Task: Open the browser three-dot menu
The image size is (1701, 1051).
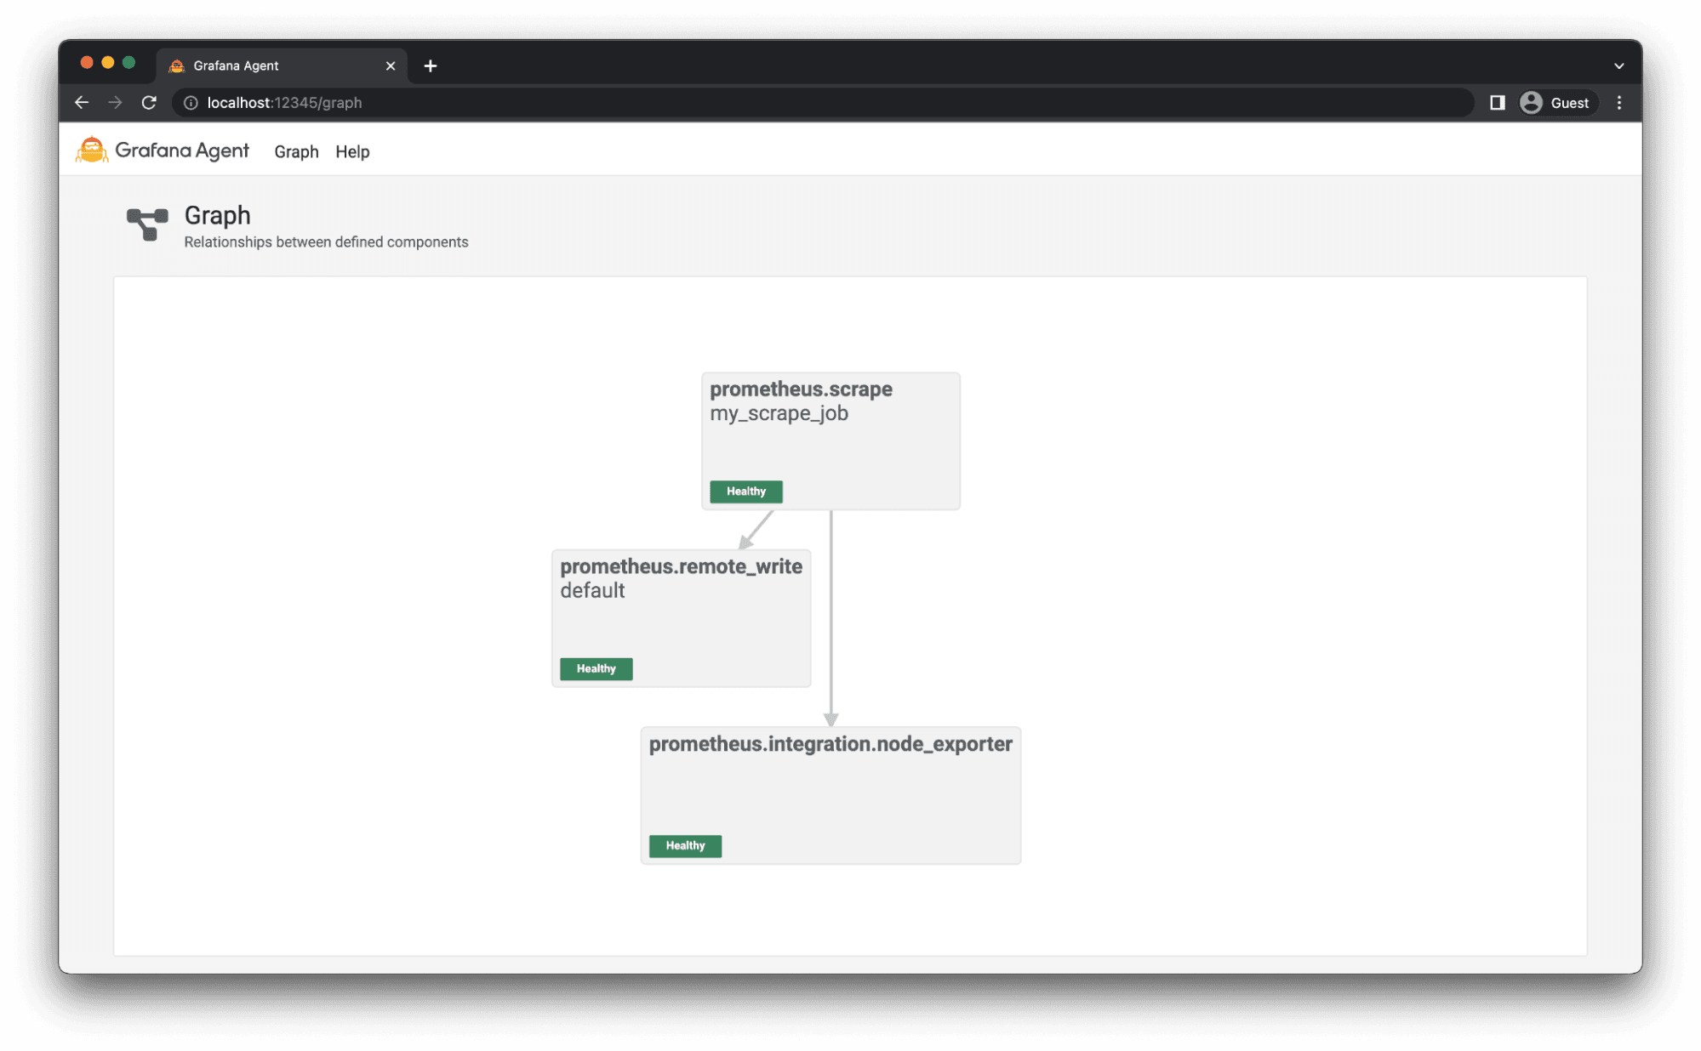Action: [x=1619, y=102]
